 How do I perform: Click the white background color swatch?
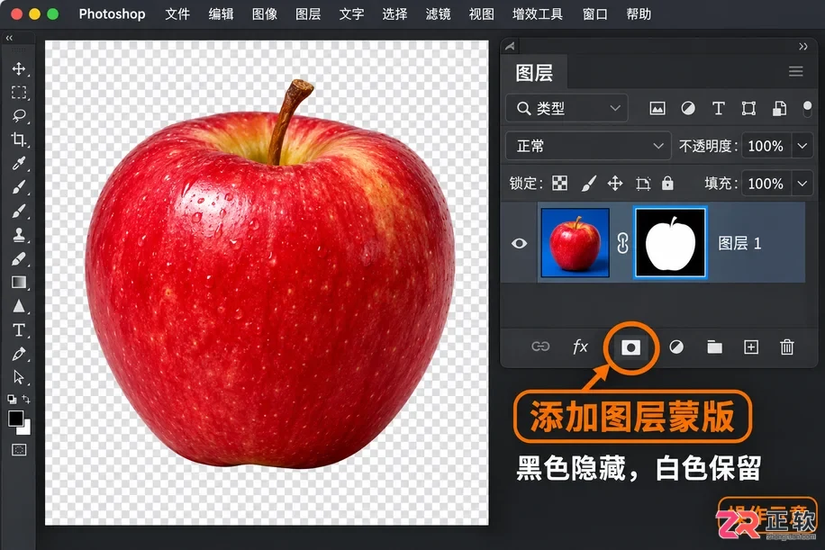25,428
